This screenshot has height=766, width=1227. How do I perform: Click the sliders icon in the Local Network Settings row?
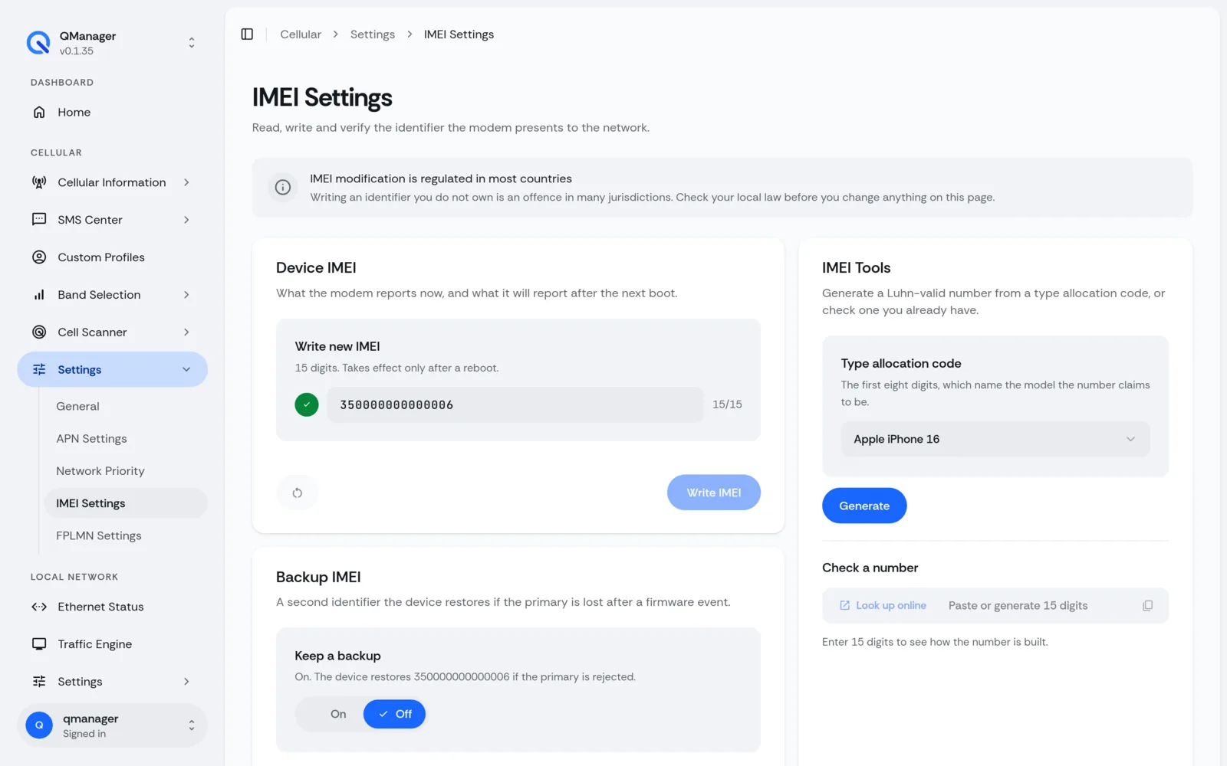click(x=39, y=682)
